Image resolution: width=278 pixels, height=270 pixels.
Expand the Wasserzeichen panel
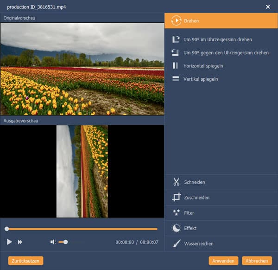pyautogui.click(x=176, y=244)
